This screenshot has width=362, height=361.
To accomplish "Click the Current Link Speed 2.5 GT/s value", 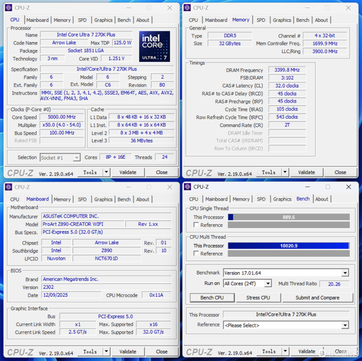I will [x=77, y=332].
